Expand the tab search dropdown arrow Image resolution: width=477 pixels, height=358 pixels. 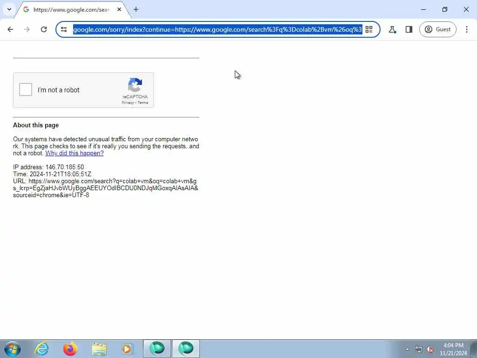(x=9, y=9)
